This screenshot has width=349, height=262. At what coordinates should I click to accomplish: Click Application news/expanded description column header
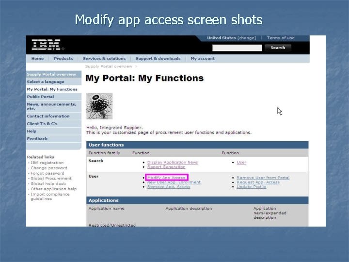pos(270,213)
